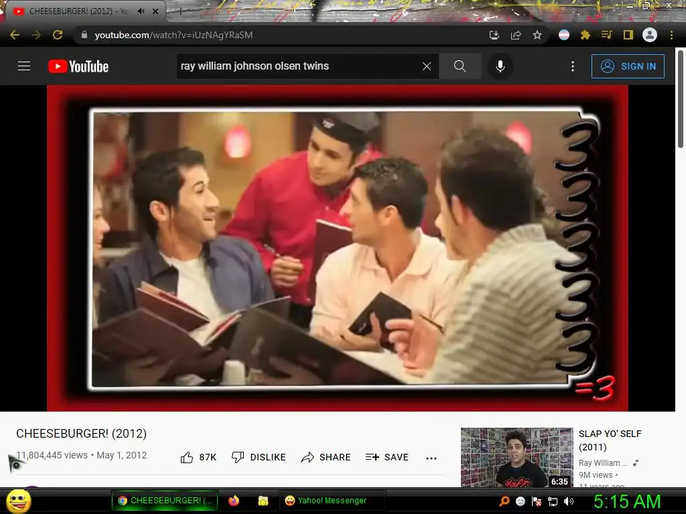The height and width of the screenshot is (514, 686).
Task: Click the orange search tray icon
Action: pos(504,501)
